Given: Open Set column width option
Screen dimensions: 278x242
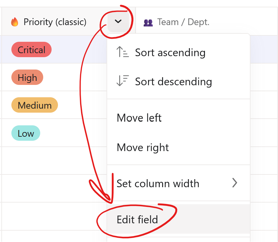Looking at the screenshot, I should point(158,183).
